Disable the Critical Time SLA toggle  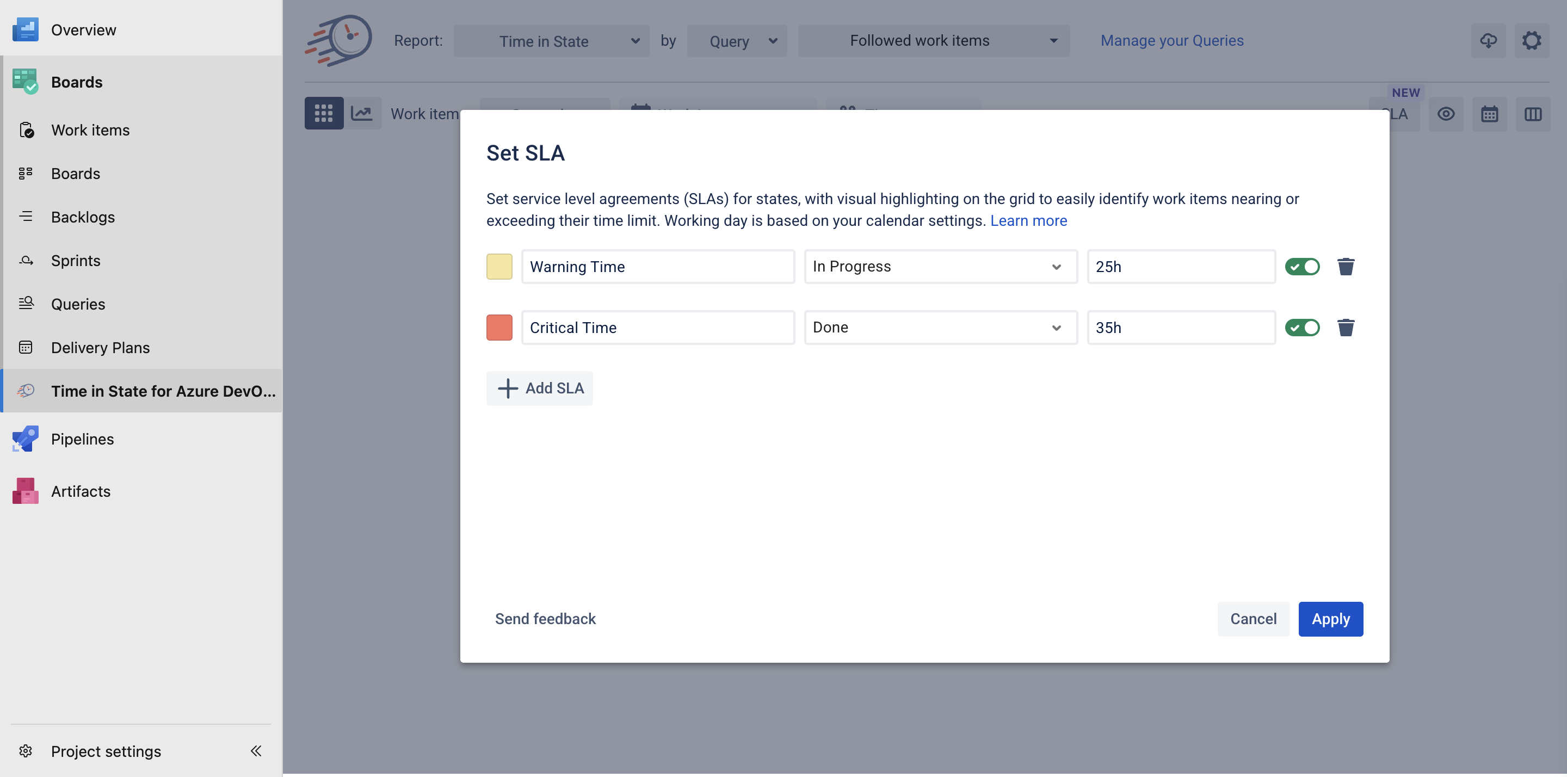click(1302, 328)
